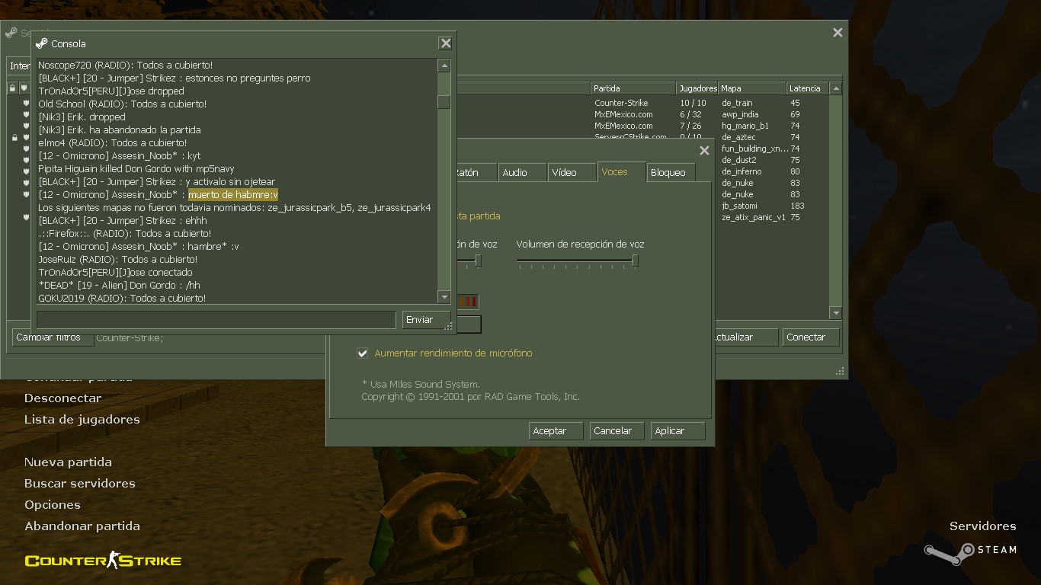Sort servers by Latencia column header
This screenshot has width=1041, height=585.
click(807, 88)
